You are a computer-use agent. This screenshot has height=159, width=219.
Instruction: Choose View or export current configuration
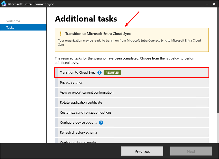(132, 93)
